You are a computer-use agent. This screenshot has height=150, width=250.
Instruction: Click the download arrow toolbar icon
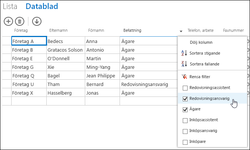[37, 21]
